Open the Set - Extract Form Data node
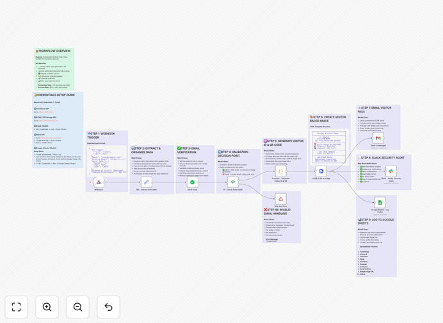443x323 pixels. tap(147, 182)
